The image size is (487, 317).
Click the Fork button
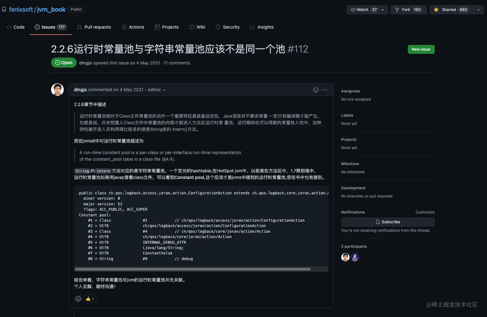408,10
